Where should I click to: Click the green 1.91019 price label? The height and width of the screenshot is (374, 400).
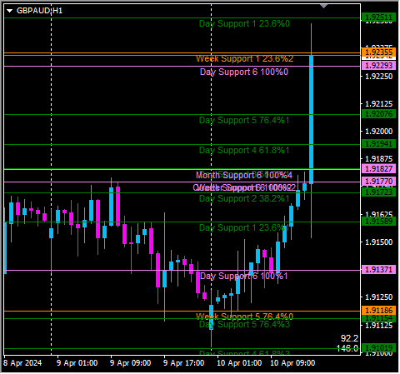tap(378, 347)
